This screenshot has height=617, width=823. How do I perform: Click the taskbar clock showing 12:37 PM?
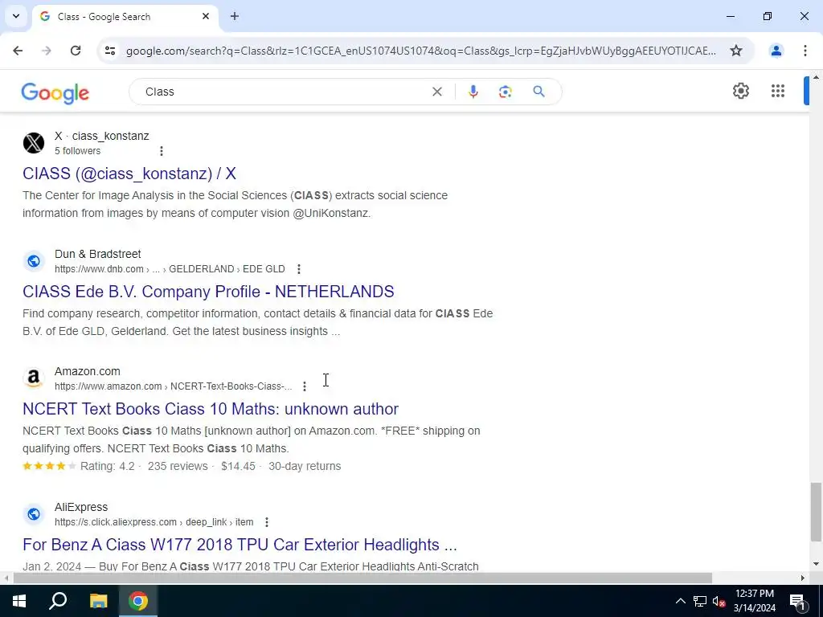tap(754, 601)
